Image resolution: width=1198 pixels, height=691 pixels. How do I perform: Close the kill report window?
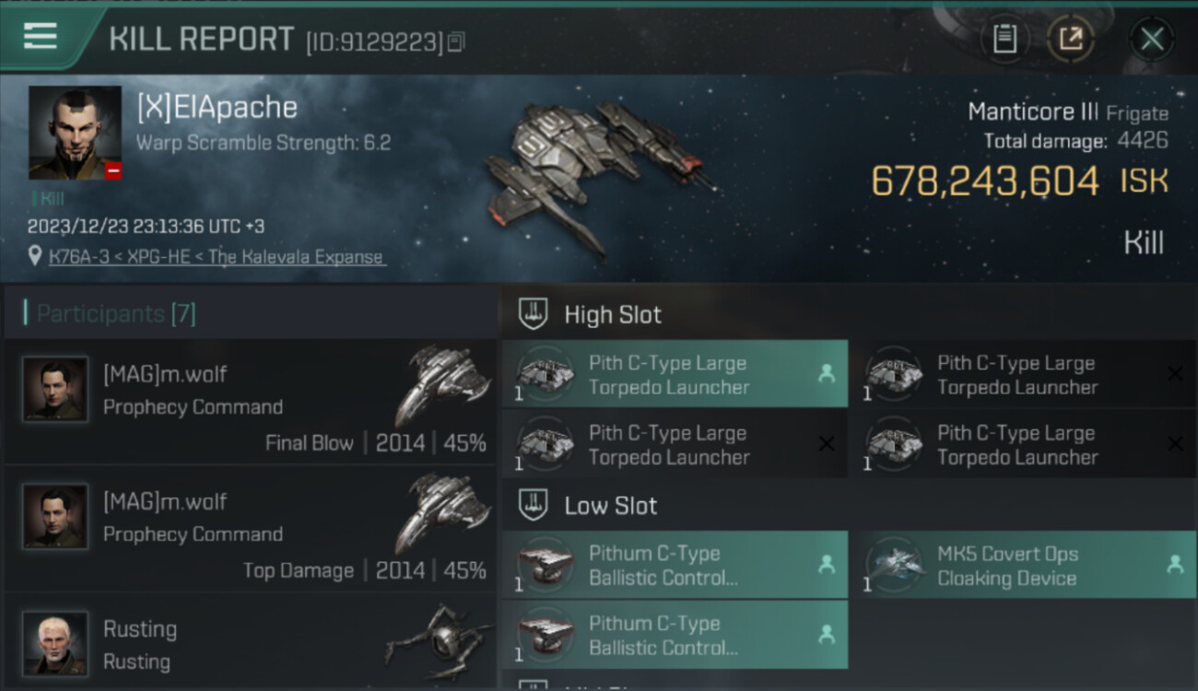click(1151, 39)
